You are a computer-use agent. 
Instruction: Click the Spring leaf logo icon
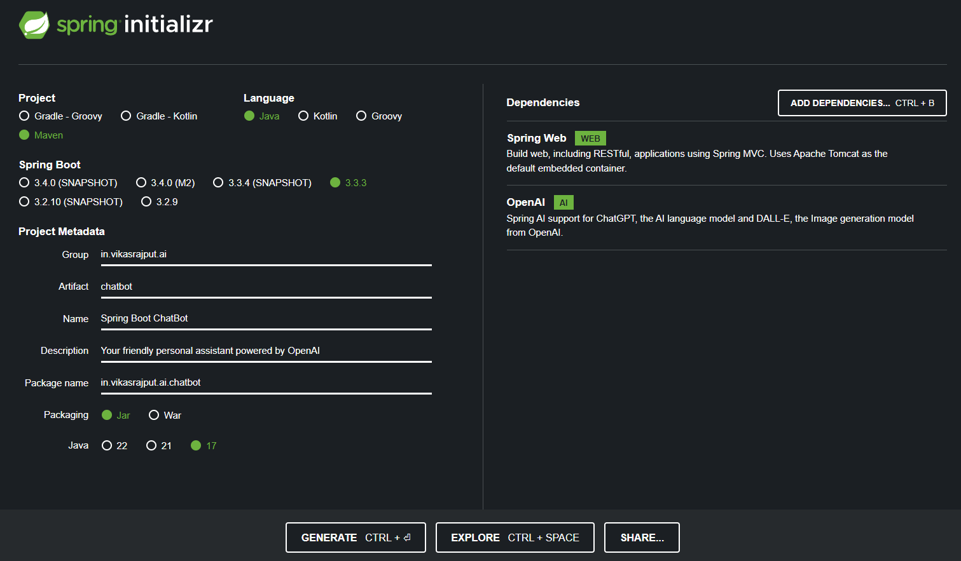34,25
